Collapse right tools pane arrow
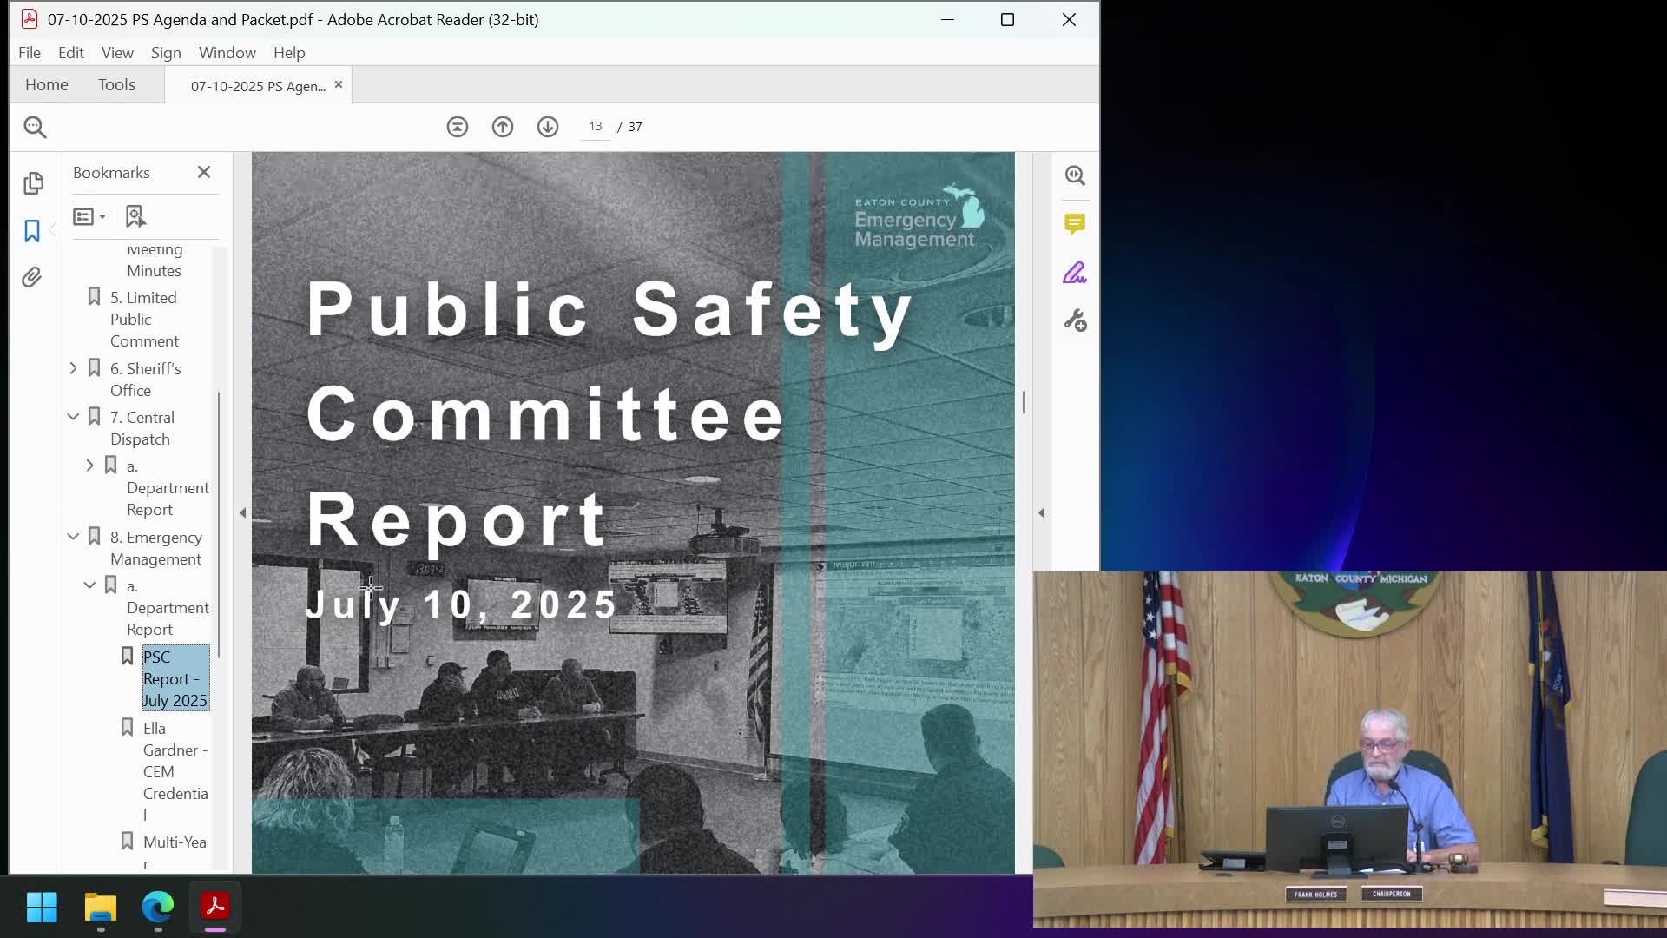This screenshot has height=938, width=1667. point(1042,513)
